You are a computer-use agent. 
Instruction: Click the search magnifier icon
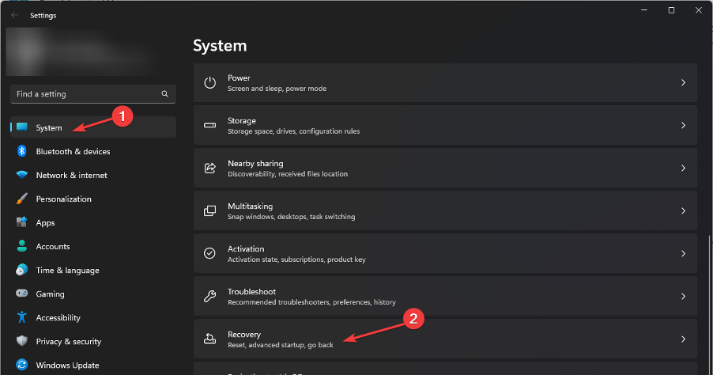pyautogui.click(x=164, y=93)
